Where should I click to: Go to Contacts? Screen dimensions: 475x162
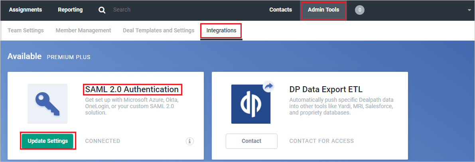pyautogui.click(x=280, y=10)
